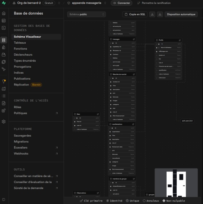Open the SQL Editor sidebar icon
The image size is (203, 204).
(4, 28)
